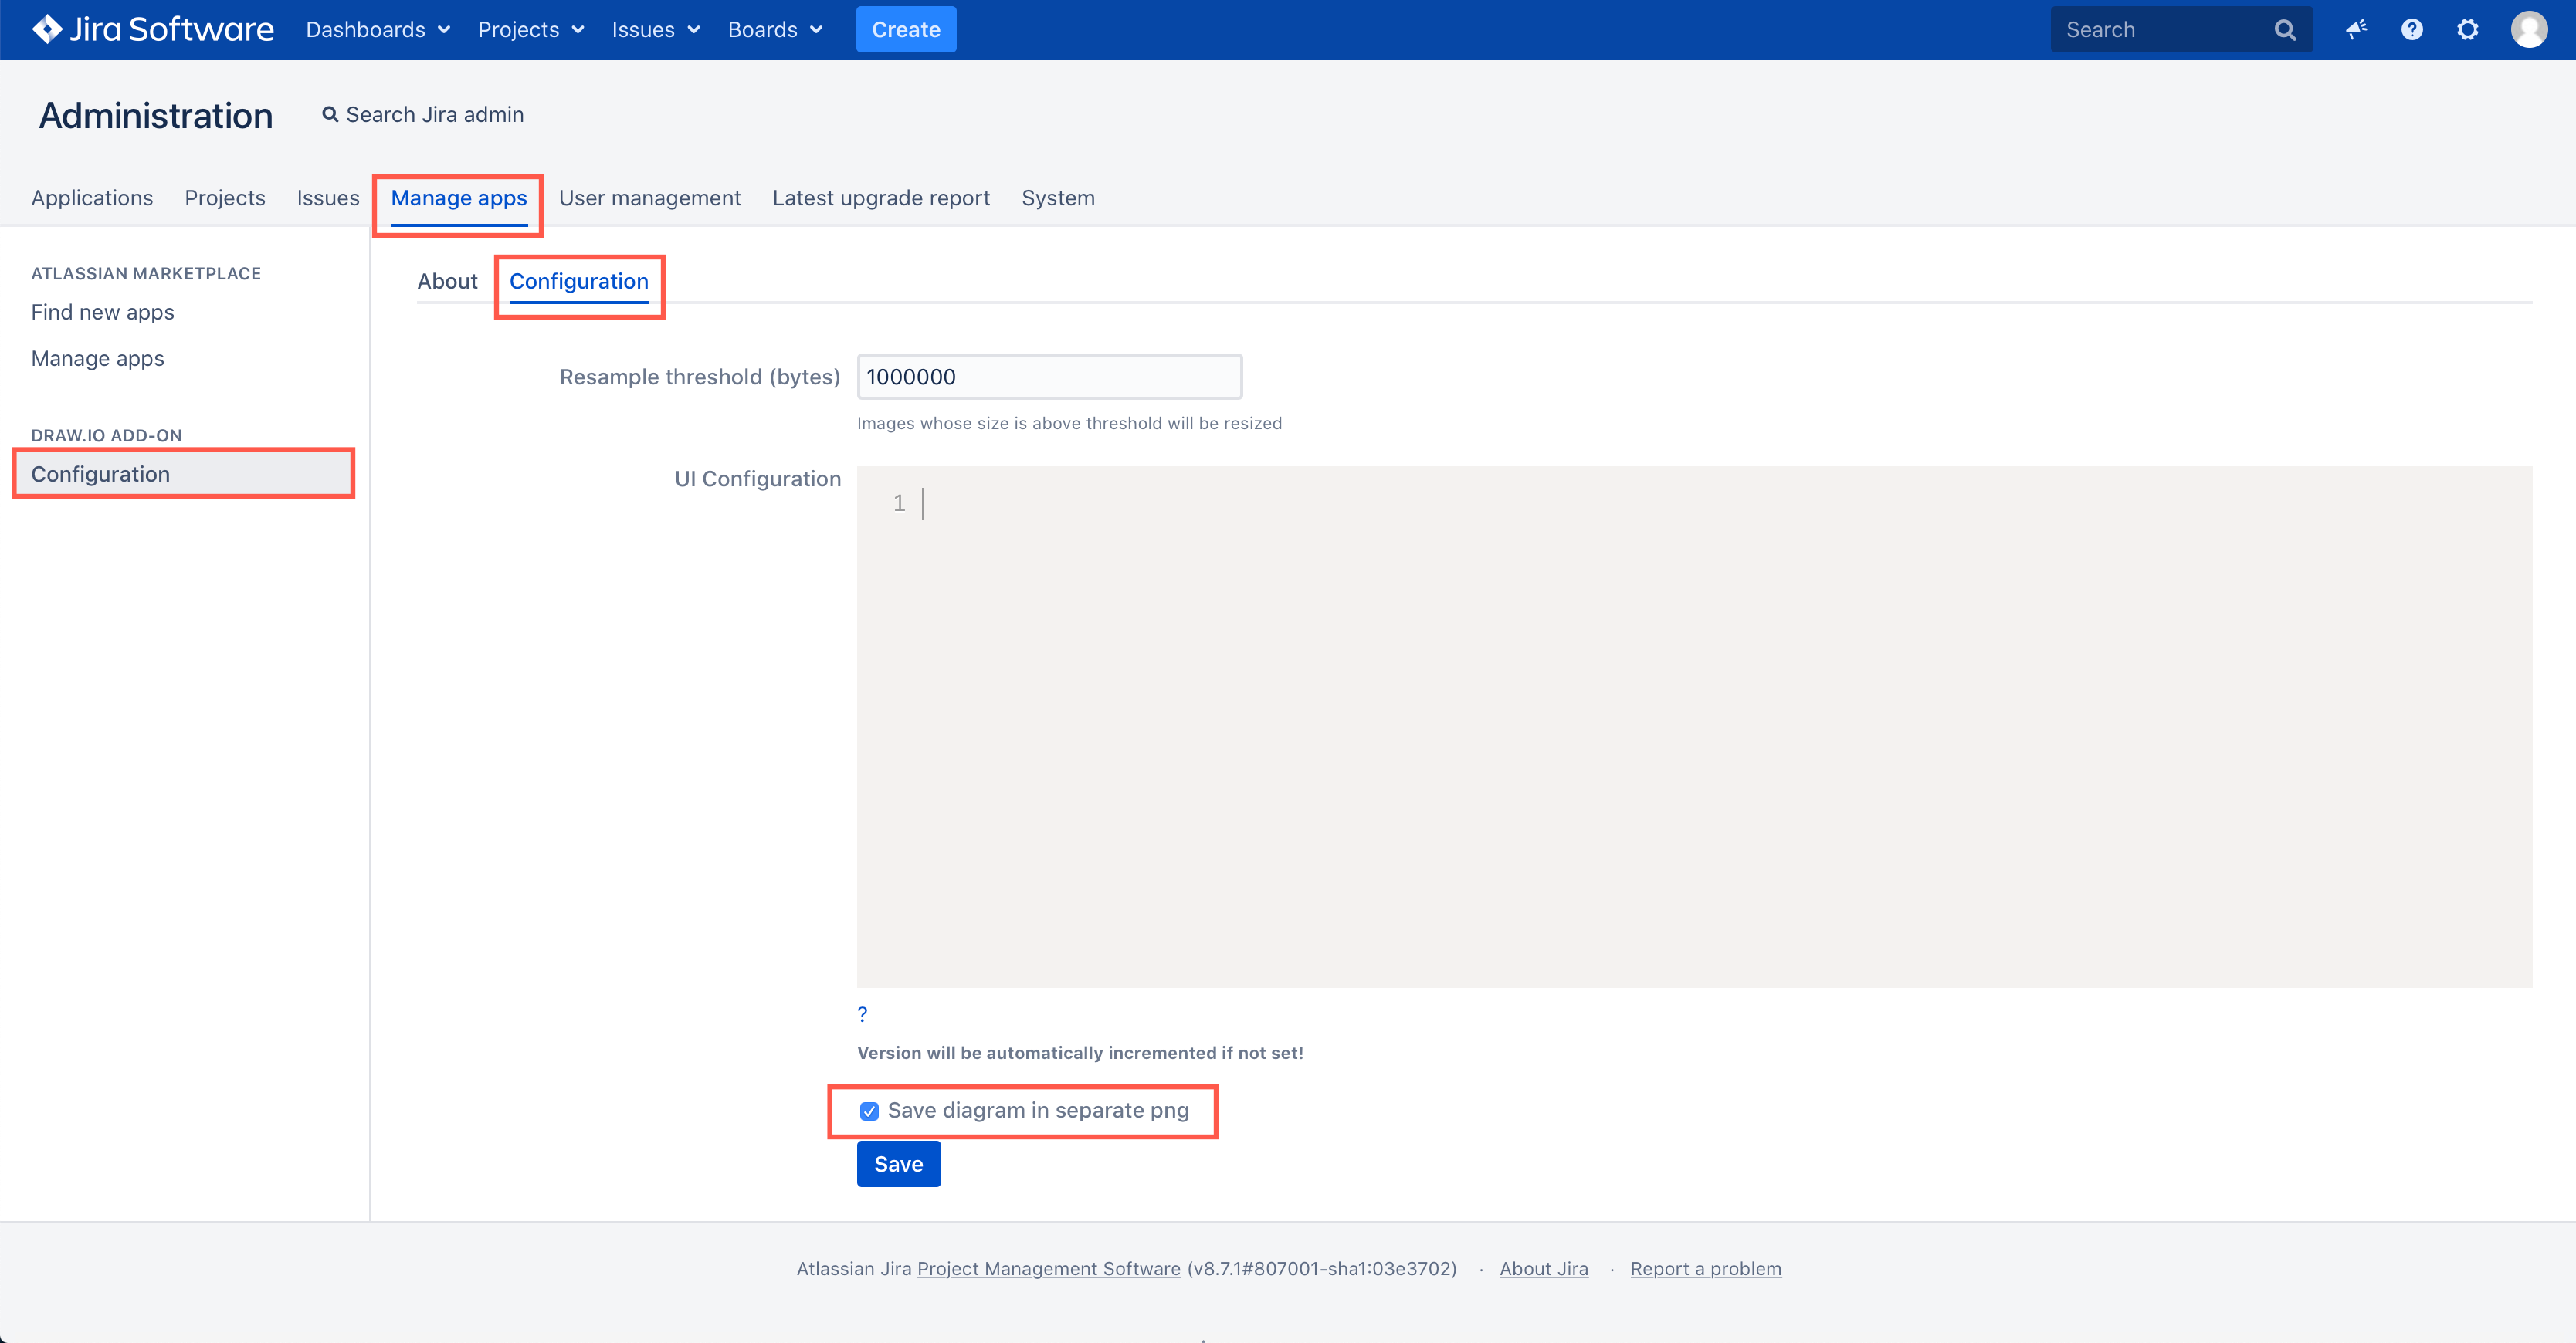Click the search magnifier icon

point(2286,29)
